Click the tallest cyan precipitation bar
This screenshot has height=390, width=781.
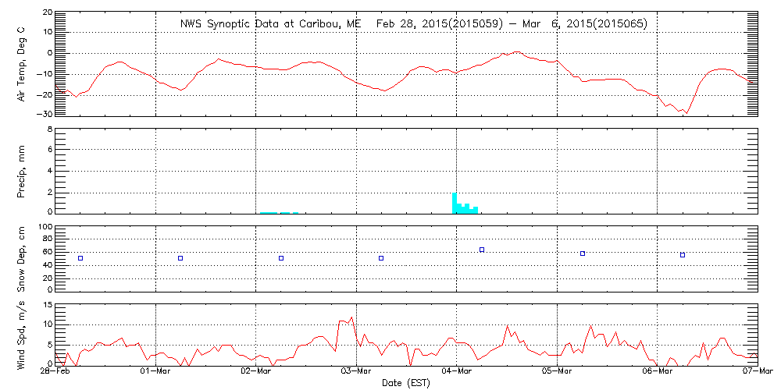(x=455, y=203)
